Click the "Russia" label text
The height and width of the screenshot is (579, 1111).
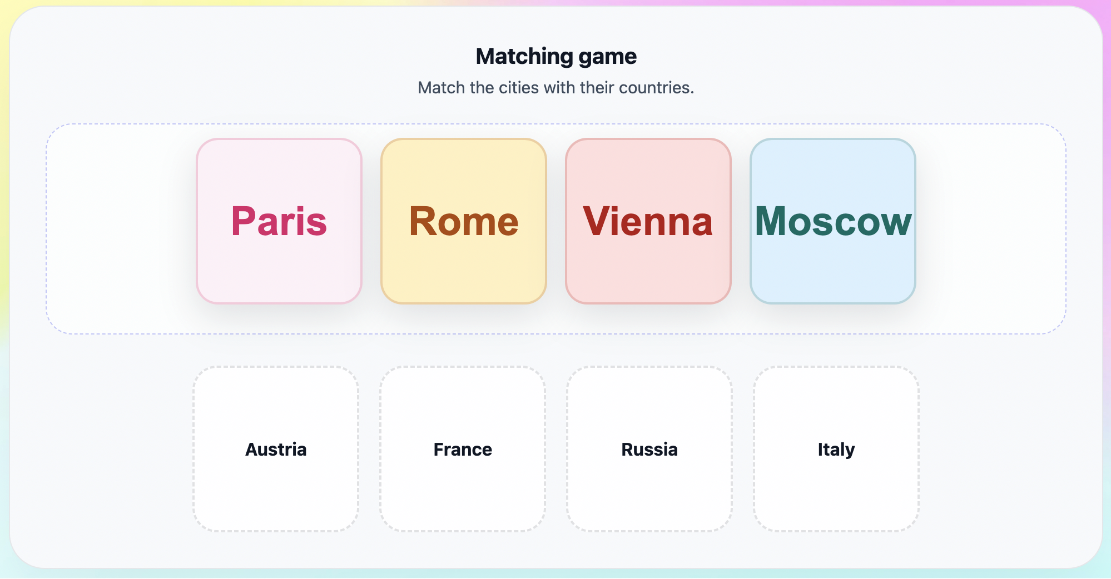pos(649,449)
